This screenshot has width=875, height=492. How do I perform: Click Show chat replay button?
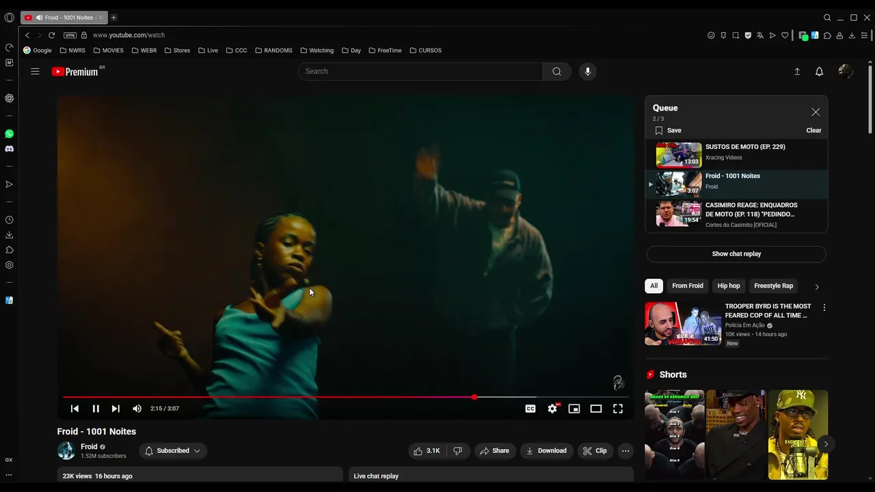pos(736,254)
